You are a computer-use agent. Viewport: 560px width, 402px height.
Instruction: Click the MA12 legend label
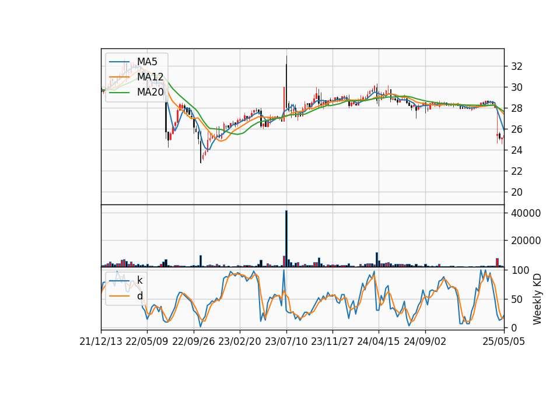[x=150, y=77]
